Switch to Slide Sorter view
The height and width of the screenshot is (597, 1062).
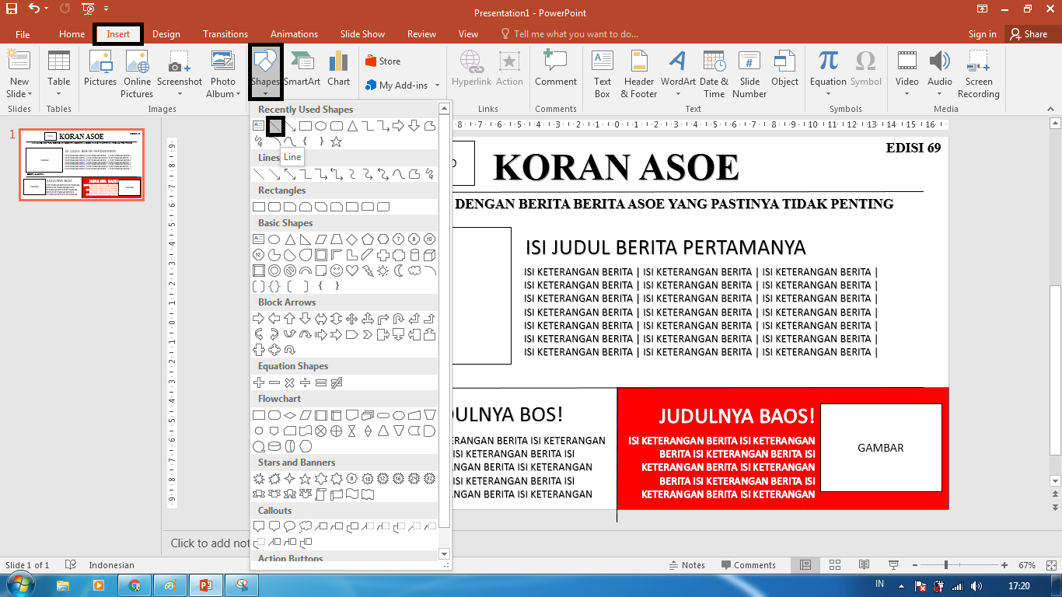pyautogui.click(x=835, y=565)
